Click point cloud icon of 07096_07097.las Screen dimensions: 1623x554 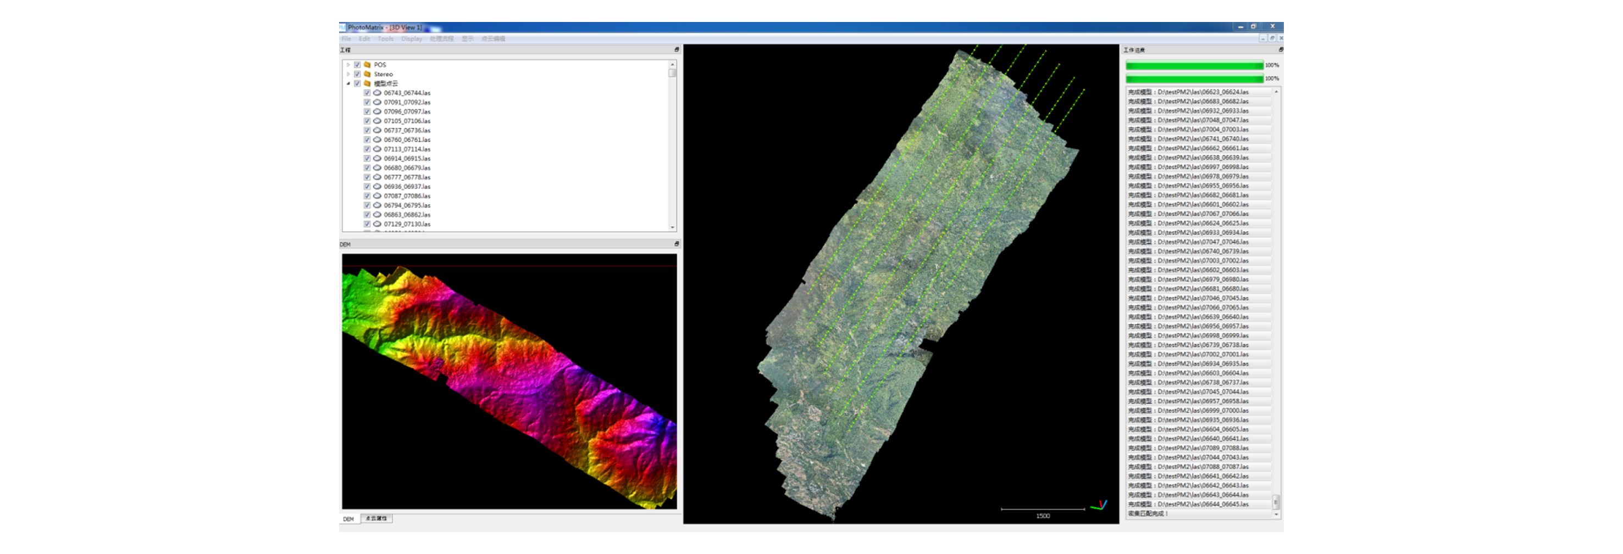pyautogui.click(x=377, y=111)
